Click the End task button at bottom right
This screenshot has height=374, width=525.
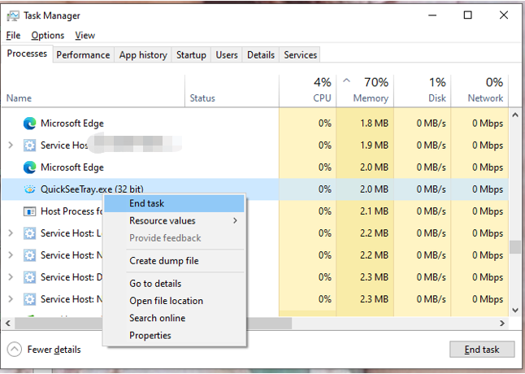pyautogui.click(x=482, y=350)
